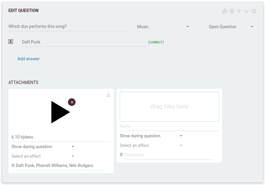265x185 pixels.
Task: Expand Select an effect dropdown for new attachment
Action: pos(151,145)
